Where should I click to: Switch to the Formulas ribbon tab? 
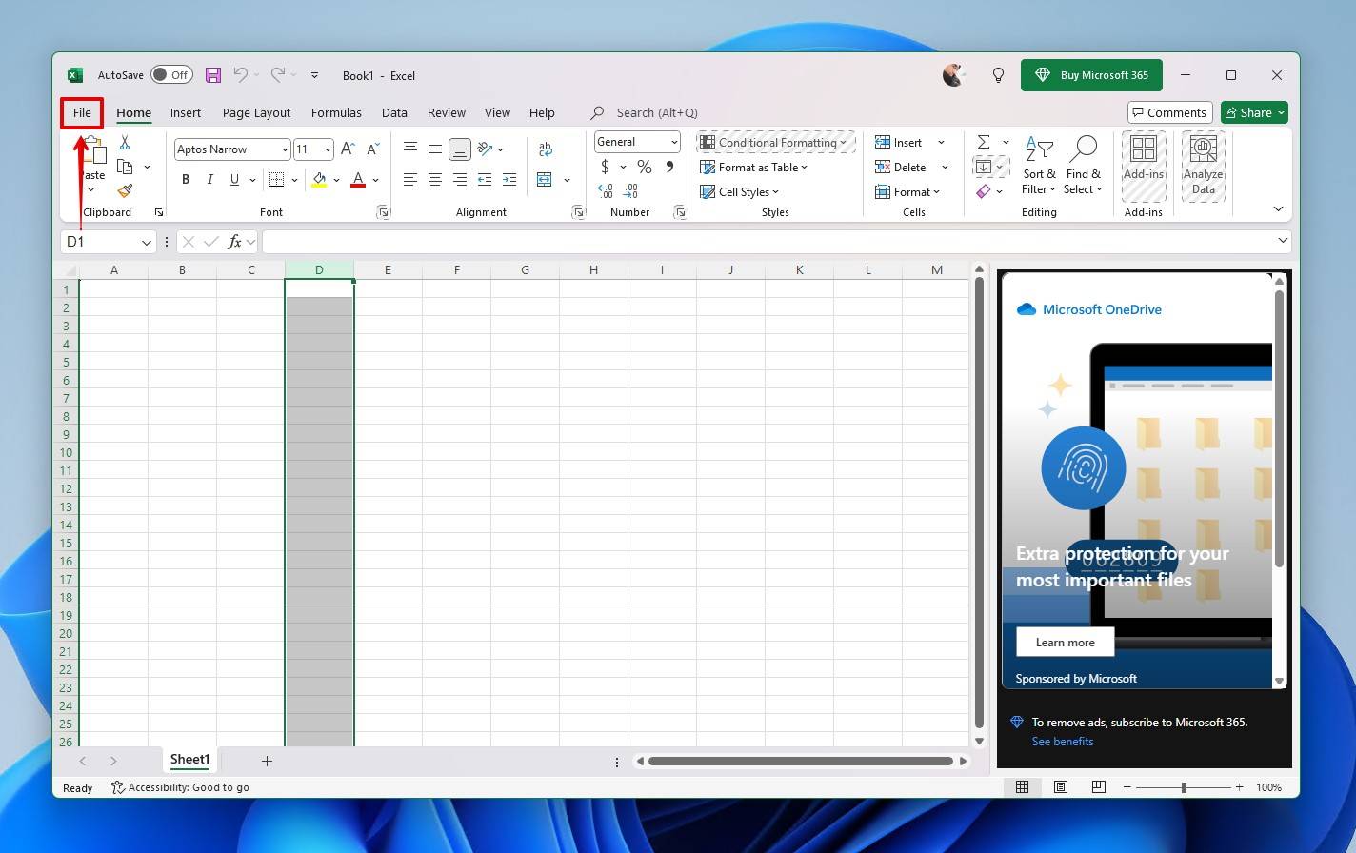pos(335,112)
